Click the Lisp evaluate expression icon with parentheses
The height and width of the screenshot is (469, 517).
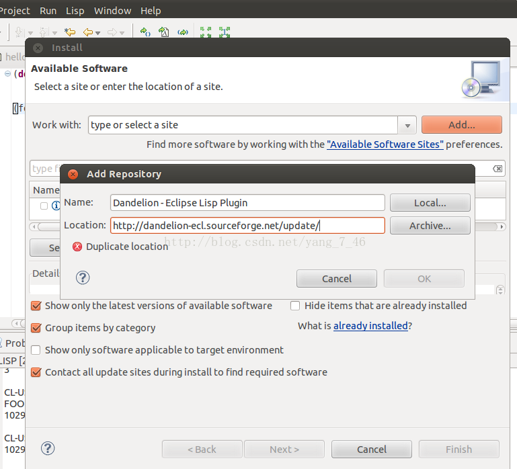pyautogui.click(x=145, y=32)
